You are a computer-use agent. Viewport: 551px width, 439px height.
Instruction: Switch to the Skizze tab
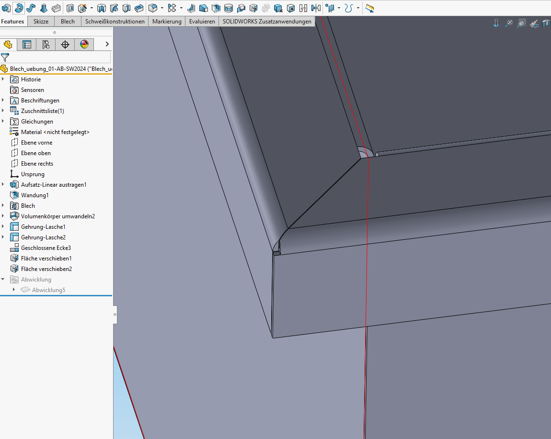(41, 22)
